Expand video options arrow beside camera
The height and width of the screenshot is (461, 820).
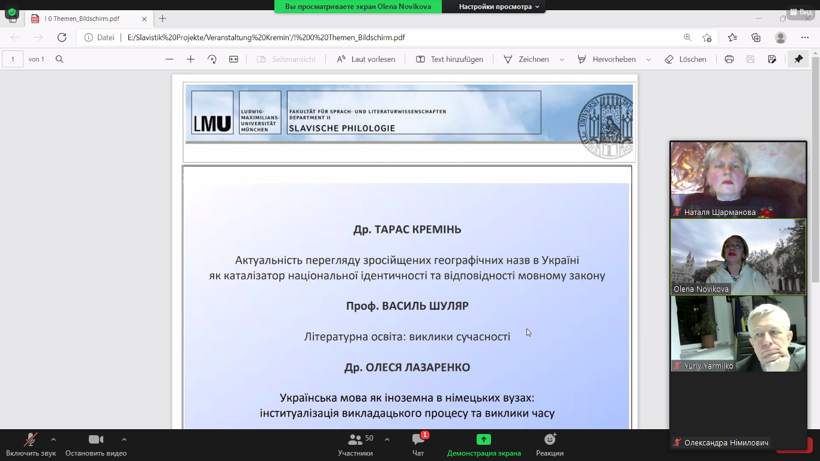[x=124, y=439]
